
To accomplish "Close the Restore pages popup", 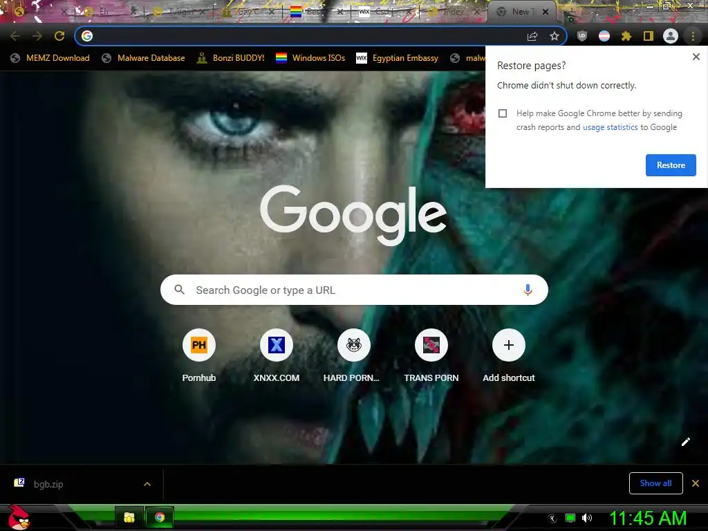I will [x=696, y=57].
